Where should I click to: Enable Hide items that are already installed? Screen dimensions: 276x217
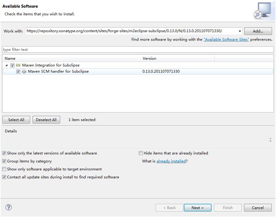click(x=141, y=153)
